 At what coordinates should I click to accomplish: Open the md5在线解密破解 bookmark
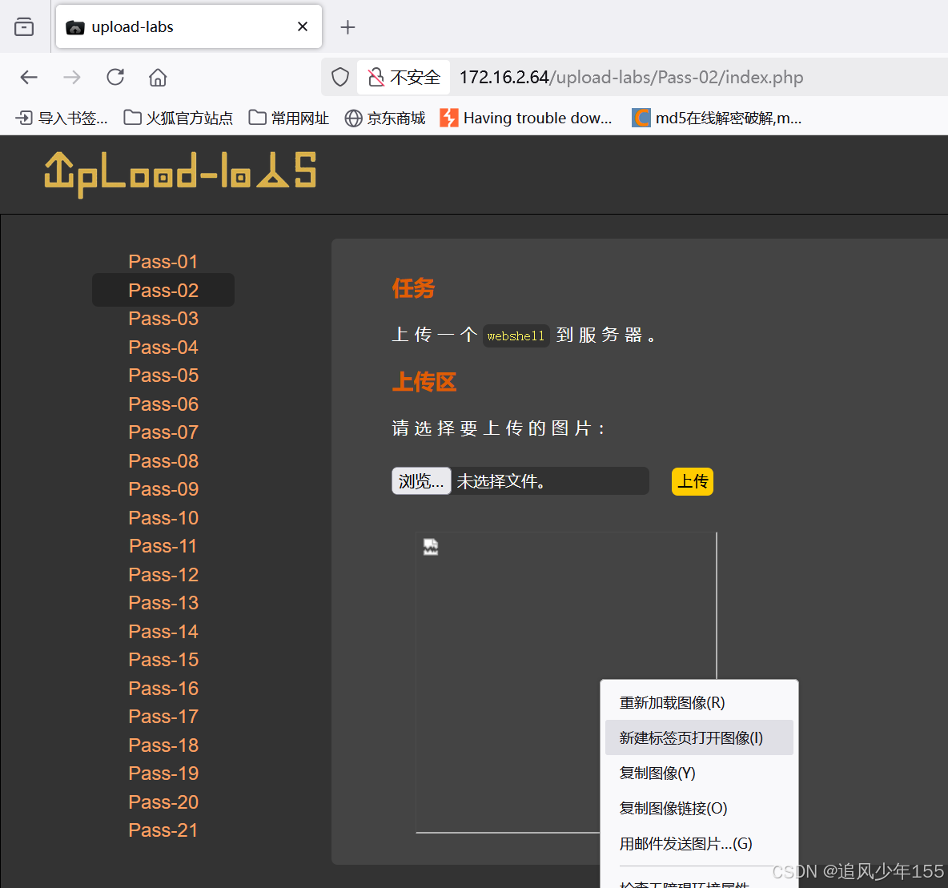(x=717, y=118)
